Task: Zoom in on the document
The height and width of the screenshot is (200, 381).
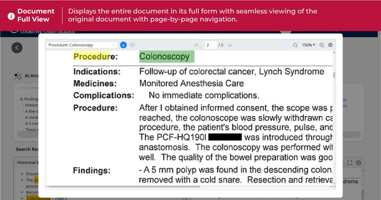Action: [x=322, y=45]
